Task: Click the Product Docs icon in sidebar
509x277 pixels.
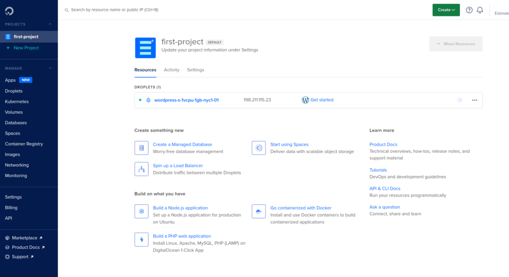Action: tap(7, 247)
